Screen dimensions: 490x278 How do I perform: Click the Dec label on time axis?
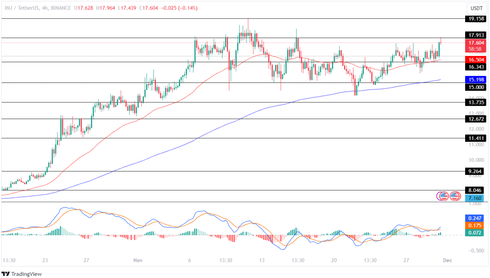[448, 260]
